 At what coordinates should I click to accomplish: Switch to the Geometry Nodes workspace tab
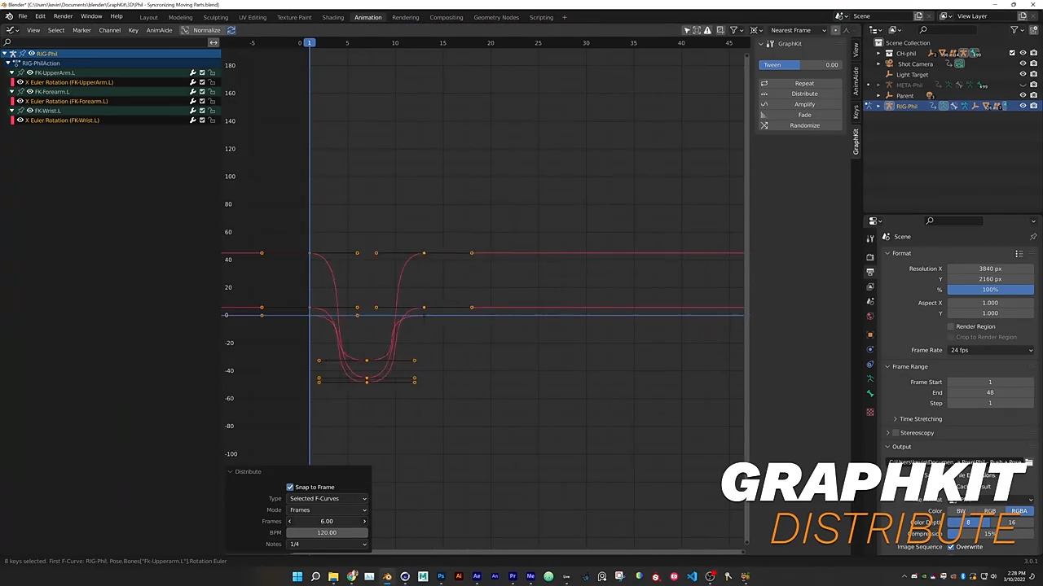495,17
